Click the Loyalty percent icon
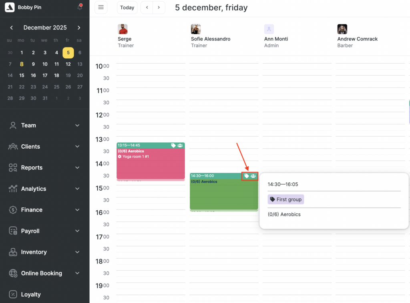 point(13,295)
